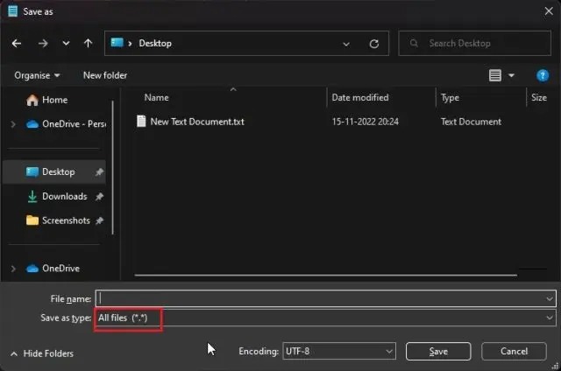Viewport: 561px width, 371px height.
Task: Click the text file icon of New Text Document
Action: tap(141, 122)
